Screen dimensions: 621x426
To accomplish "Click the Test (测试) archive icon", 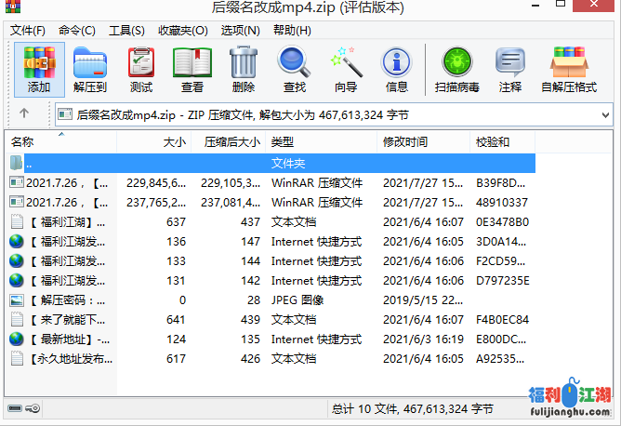I will pyautogui.click(x=141, y=69).
